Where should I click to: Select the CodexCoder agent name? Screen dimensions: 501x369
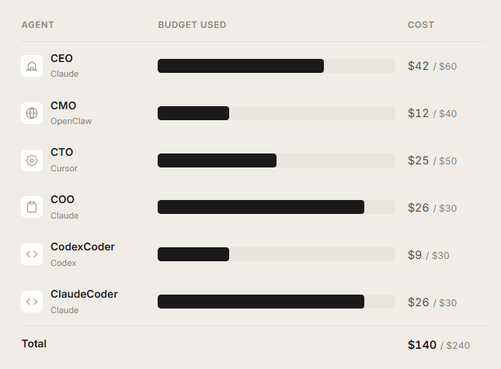82,247
